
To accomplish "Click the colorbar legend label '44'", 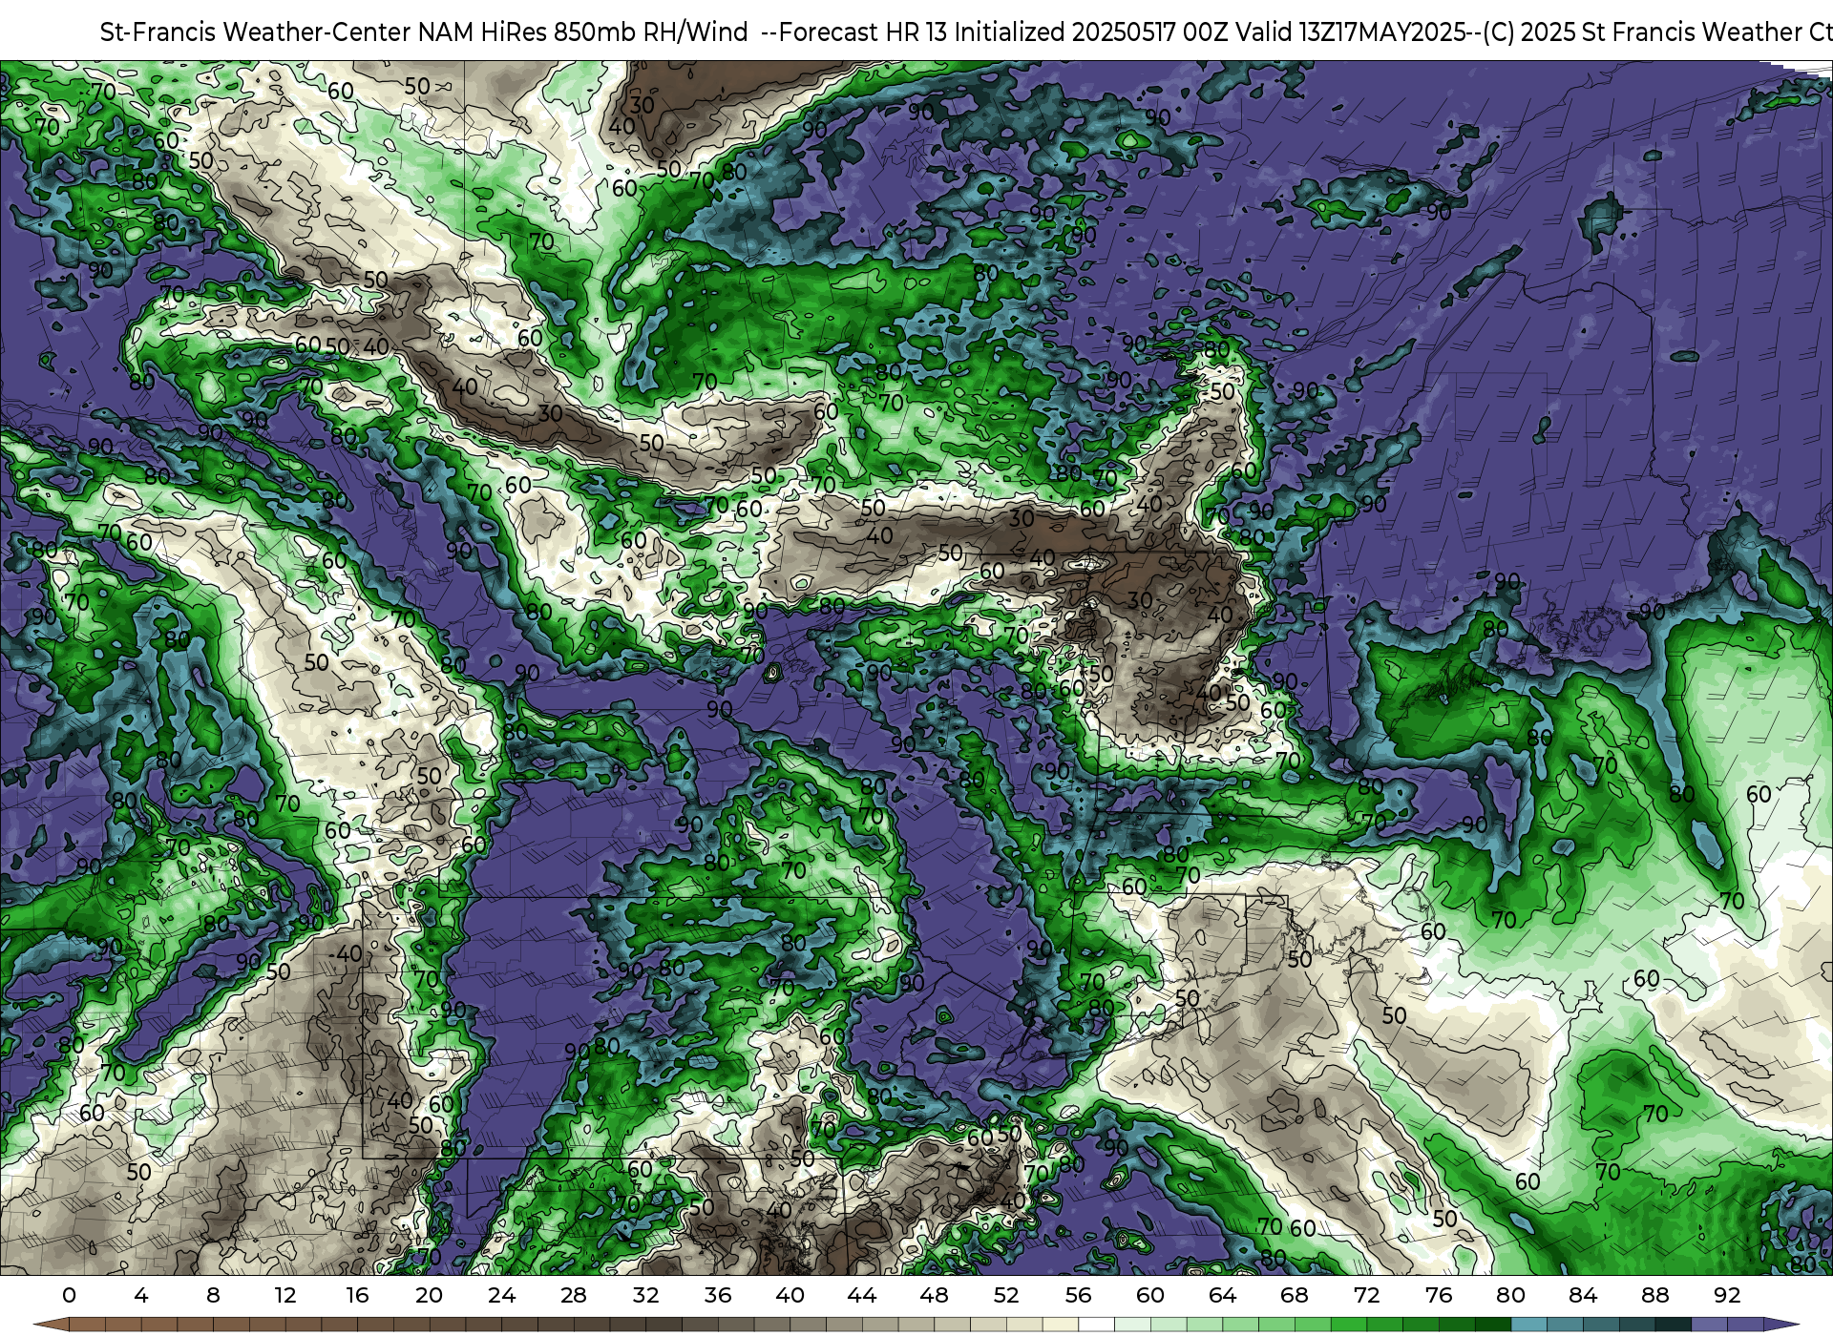I will (861, 1295).
